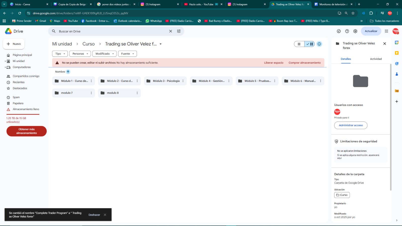Click Obtener más almacenamiento button
Viewport: 402px width, 226px height.
(27, 131)
